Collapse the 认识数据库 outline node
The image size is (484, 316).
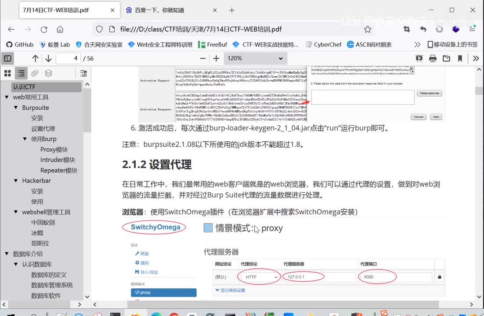pyautogui.click(x=16, y=264)
